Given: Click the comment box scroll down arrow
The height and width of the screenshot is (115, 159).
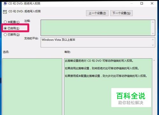Looking at the screenshot, I should click(153, 34).
